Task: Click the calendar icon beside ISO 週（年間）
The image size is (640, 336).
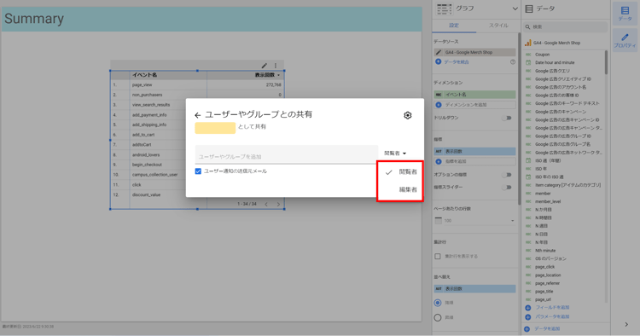Action: tap(528, 160)
